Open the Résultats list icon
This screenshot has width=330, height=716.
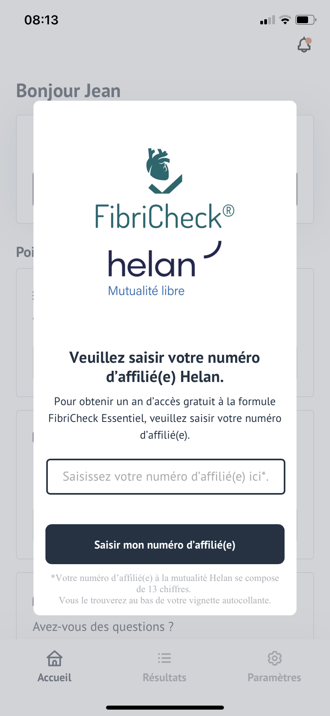(164, 658)
